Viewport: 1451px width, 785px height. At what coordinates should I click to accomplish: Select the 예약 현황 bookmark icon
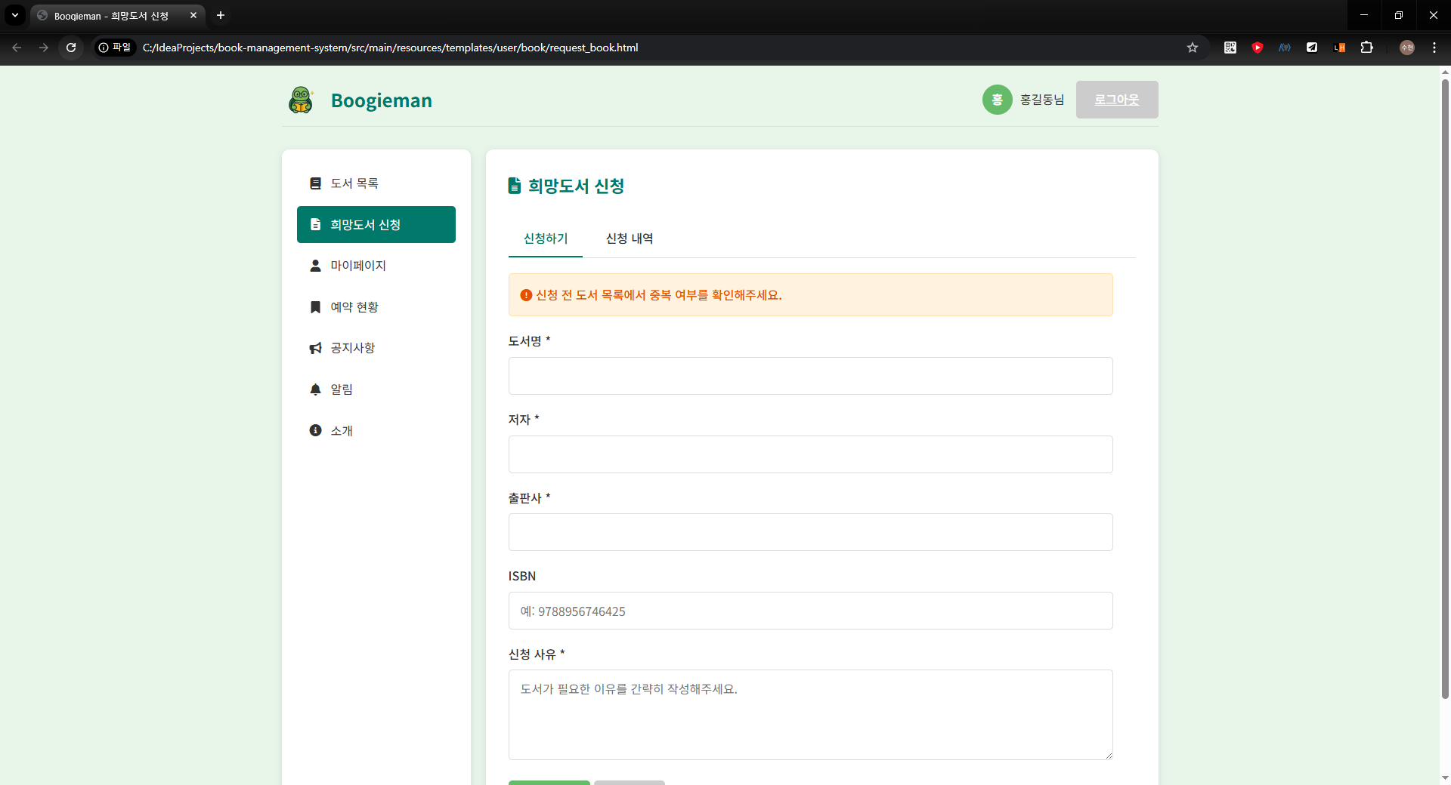pyautogui.click(x=315, y=306)
